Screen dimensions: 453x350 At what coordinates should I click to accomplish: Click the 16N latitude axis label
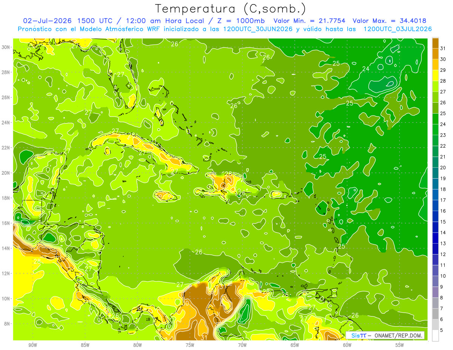(x=6, y=223)
